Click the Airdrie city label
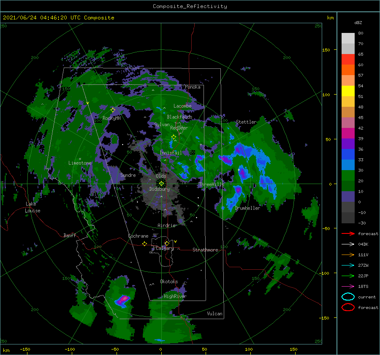Screen dimensions: 380x355 point(166,225)
